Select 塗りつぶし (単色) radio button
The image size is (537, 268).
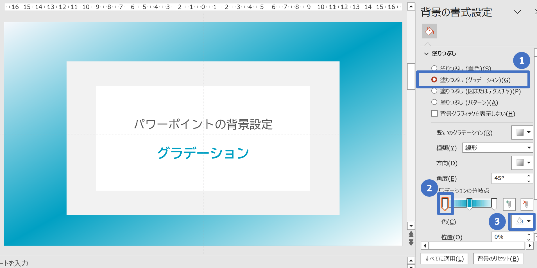(x=434, y=68)
